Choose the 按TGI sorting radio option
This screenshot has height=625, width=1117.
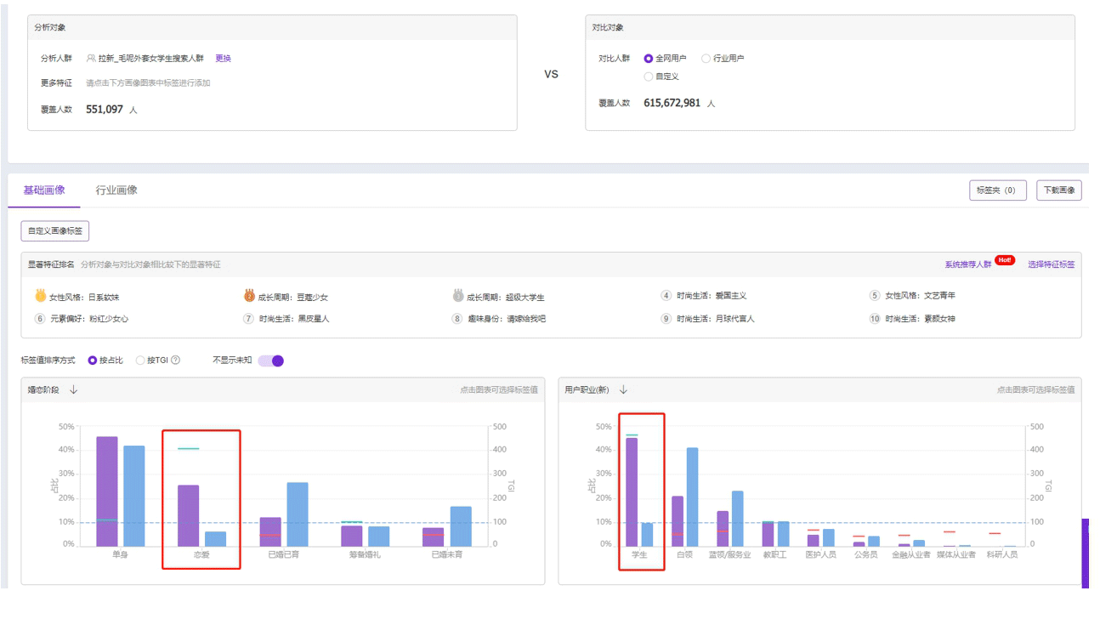[140, 361]
